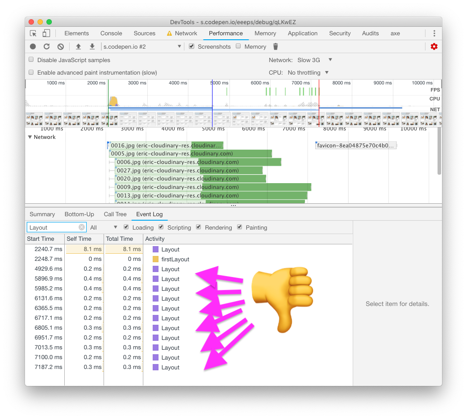Enable Disable JavaScript samples checkbox
This screenshot has height=419, width=467.
31,59
